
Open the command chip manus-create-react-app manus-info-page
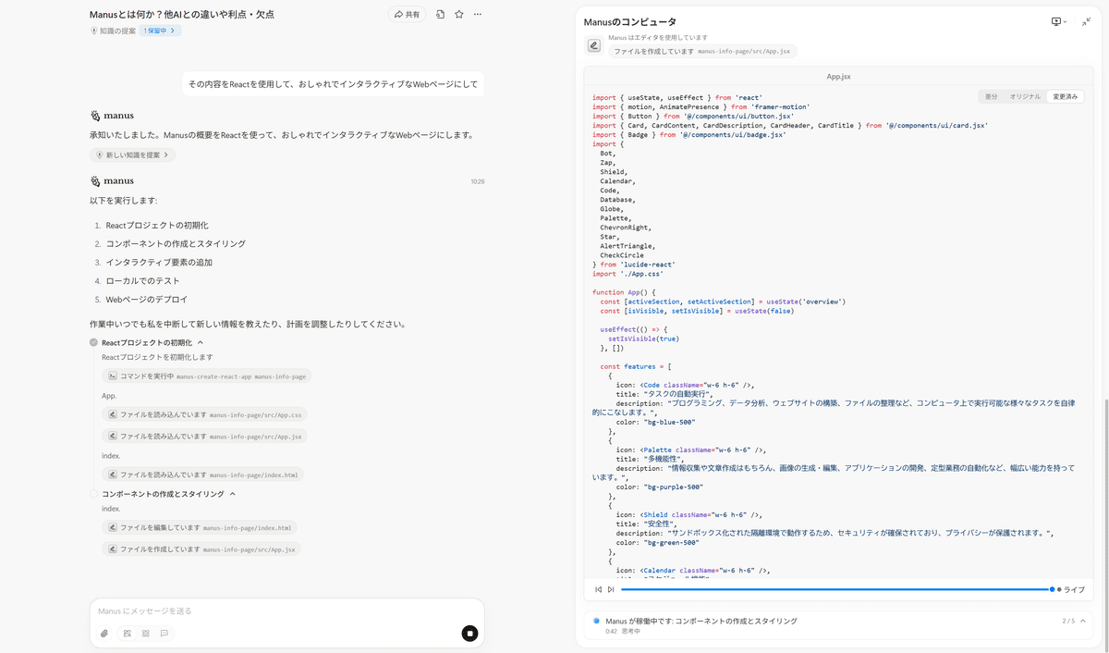(206, 376)
